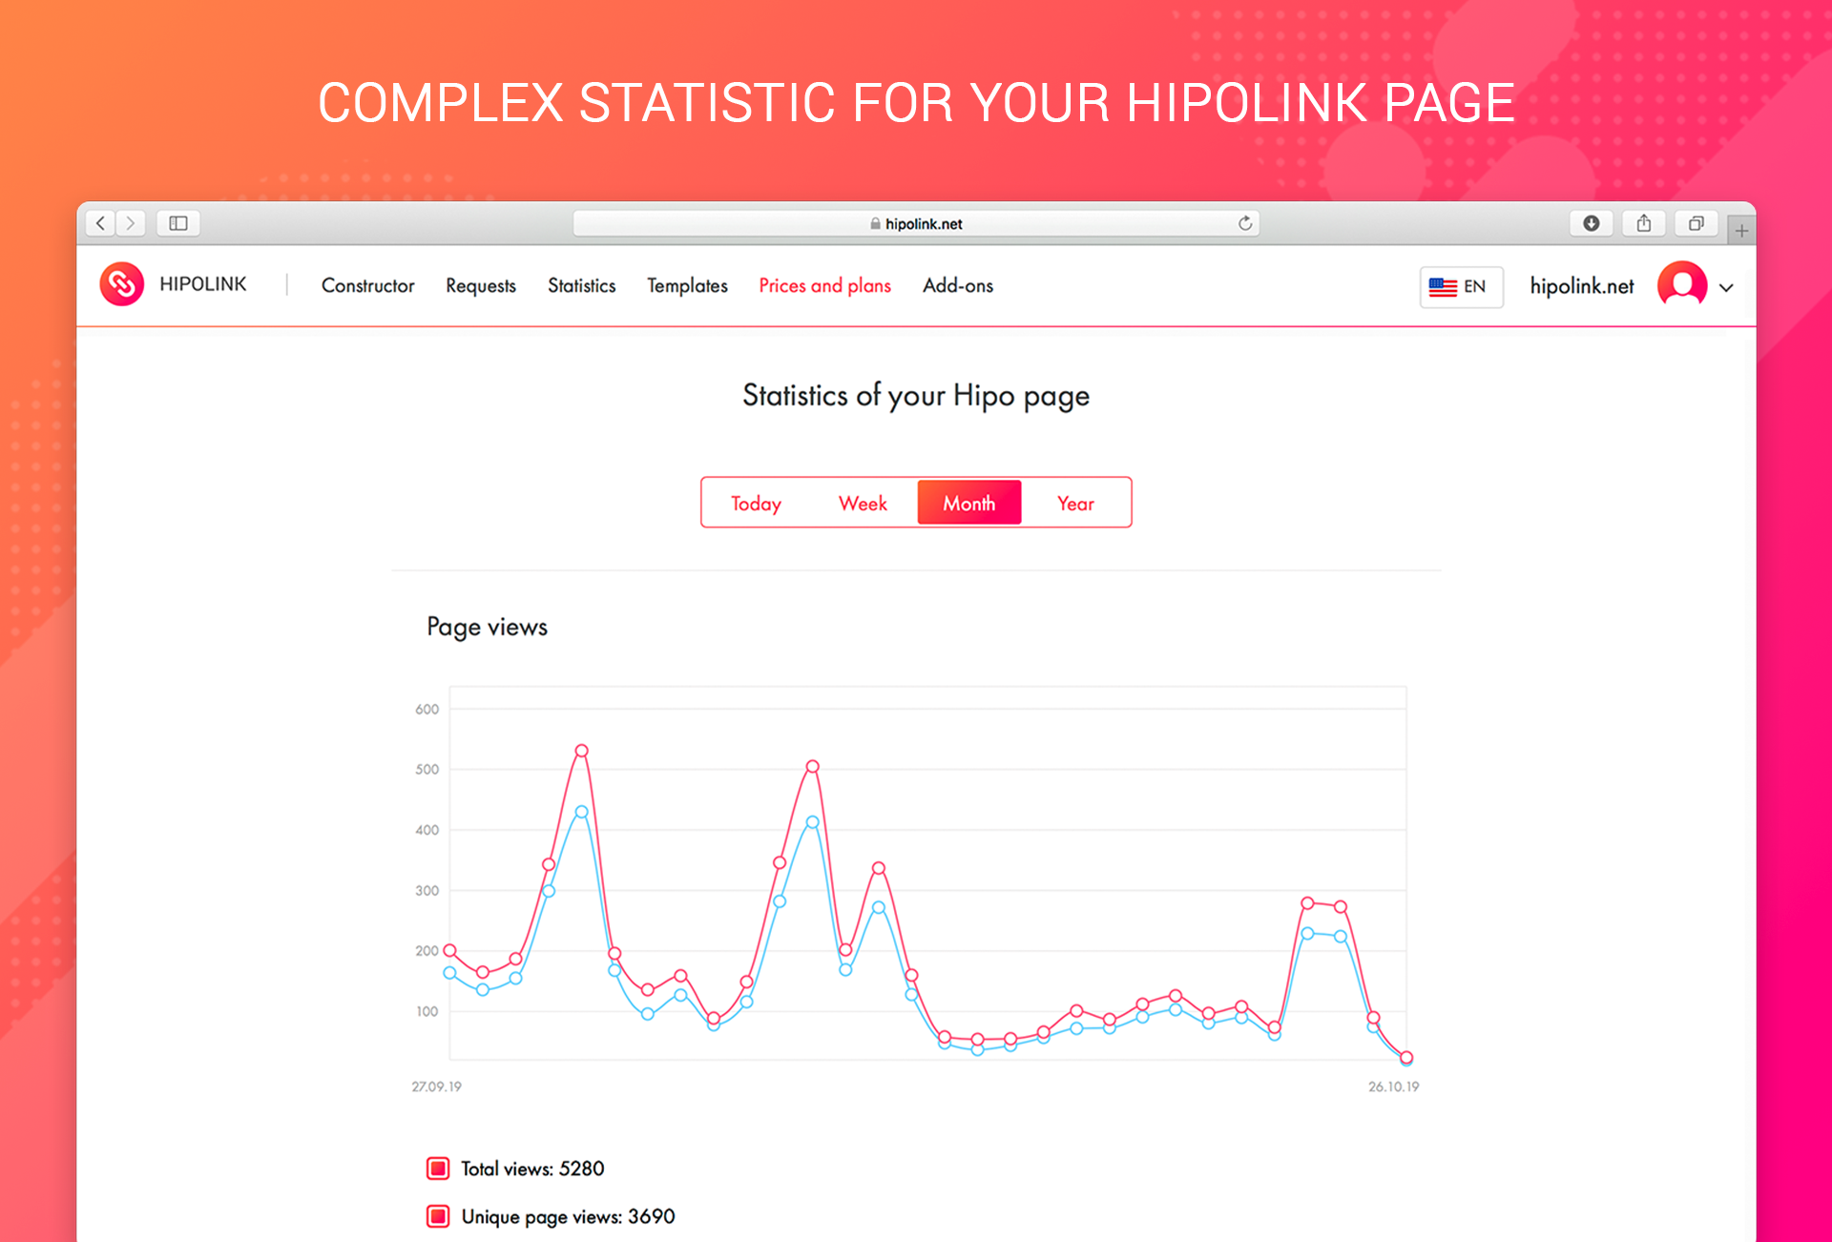The height and width of the screenshot is (1242, 1832).
Task: Click the Hipolink logo icon
Action: pyautogui.click(x=121, y=283)
